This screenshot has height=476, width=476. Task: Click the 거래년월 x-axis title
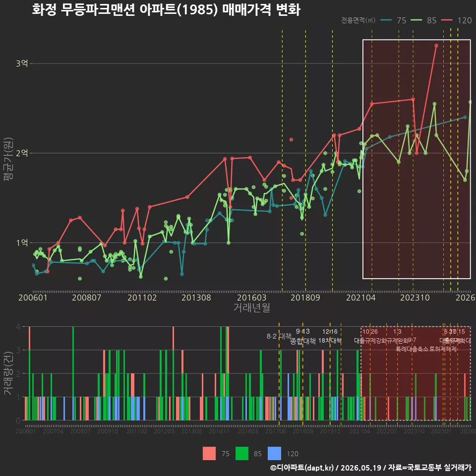pyautogui.click(x=252, y=307)
